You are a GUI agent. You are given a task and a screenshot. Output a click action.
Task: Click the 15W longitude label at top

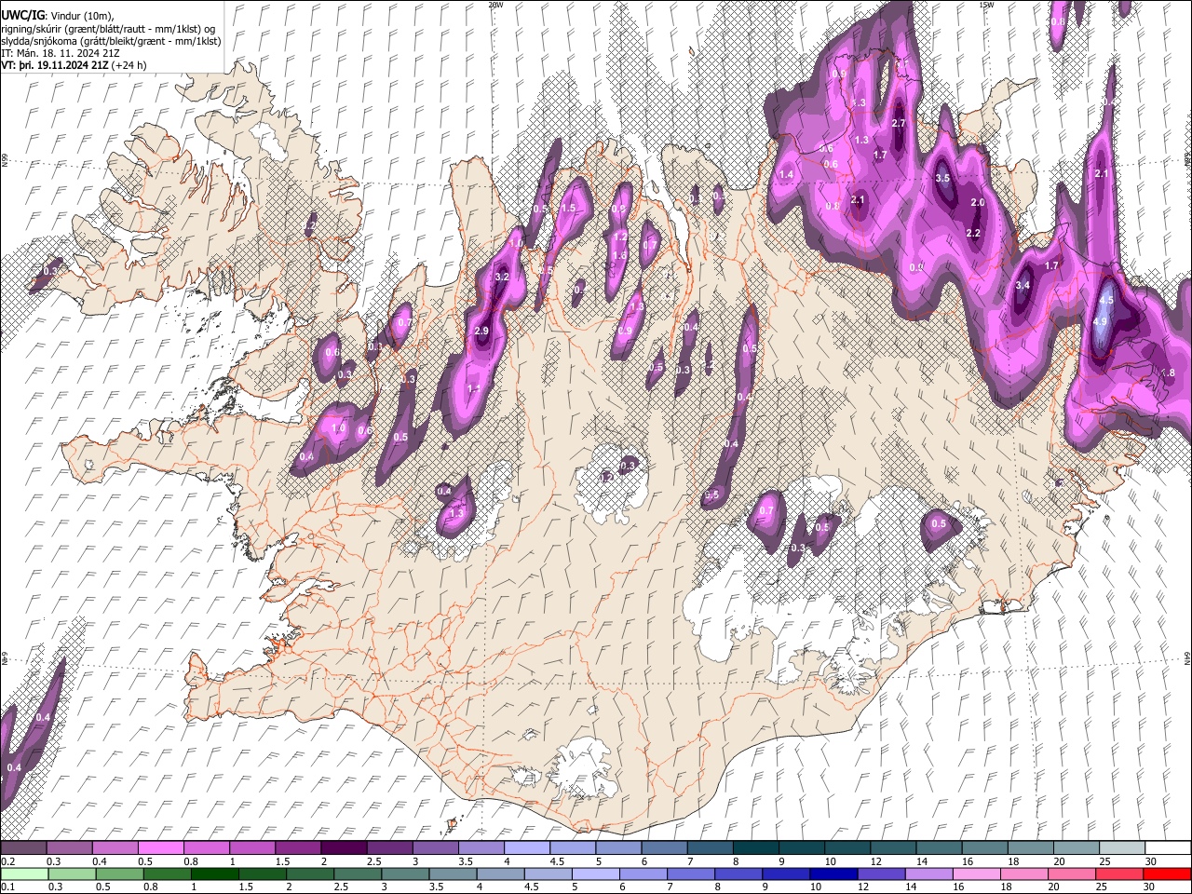pyautogui.click(x=986, y=5)
